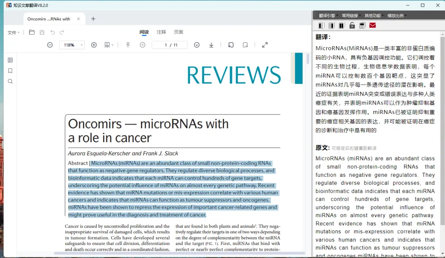Go to the next page icon
This screenshot has height=258, width=445.
[196, 45]
